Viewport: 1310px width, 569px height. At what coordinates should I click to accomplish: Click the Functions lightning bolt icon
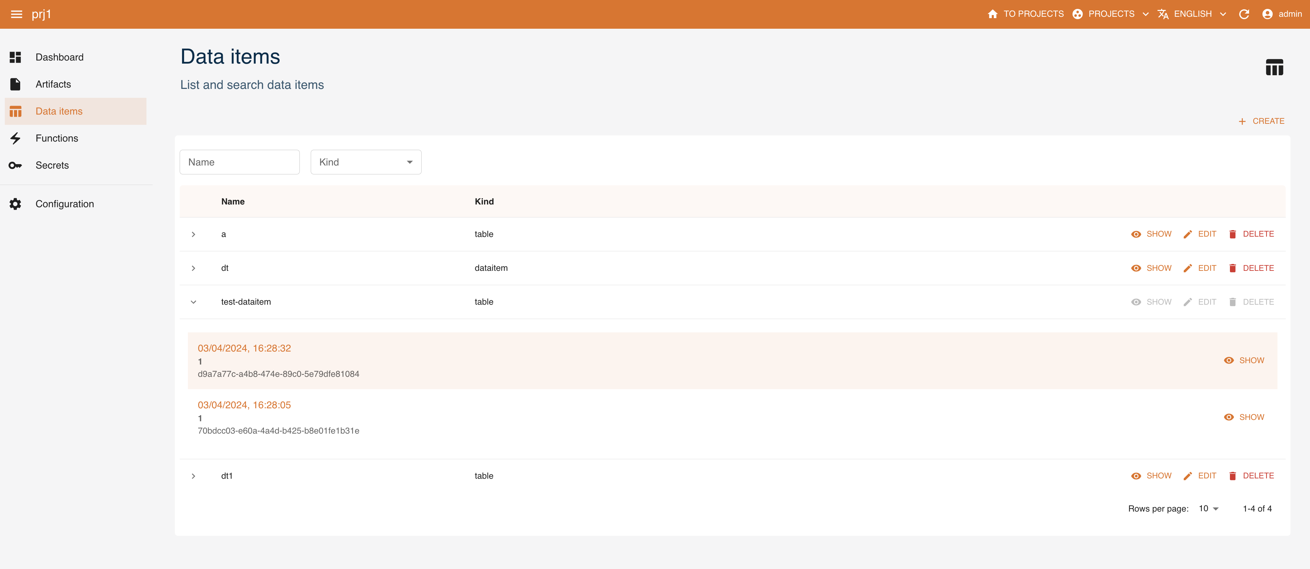pyautogui.click(x=15, y=138)
